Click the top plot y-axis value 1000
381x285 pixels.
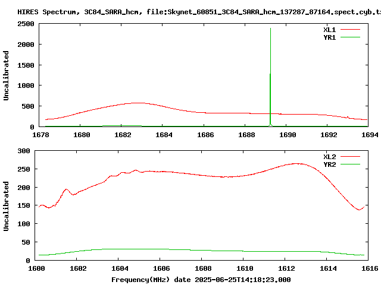[26, 85]
